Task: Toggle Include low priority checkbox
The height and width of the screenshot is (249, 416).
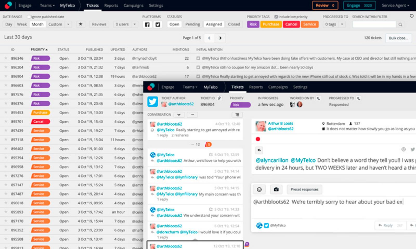Action: tap(276, 17)
